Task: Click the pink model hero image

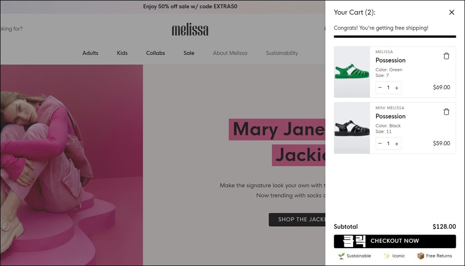Action: click(72, 165)
